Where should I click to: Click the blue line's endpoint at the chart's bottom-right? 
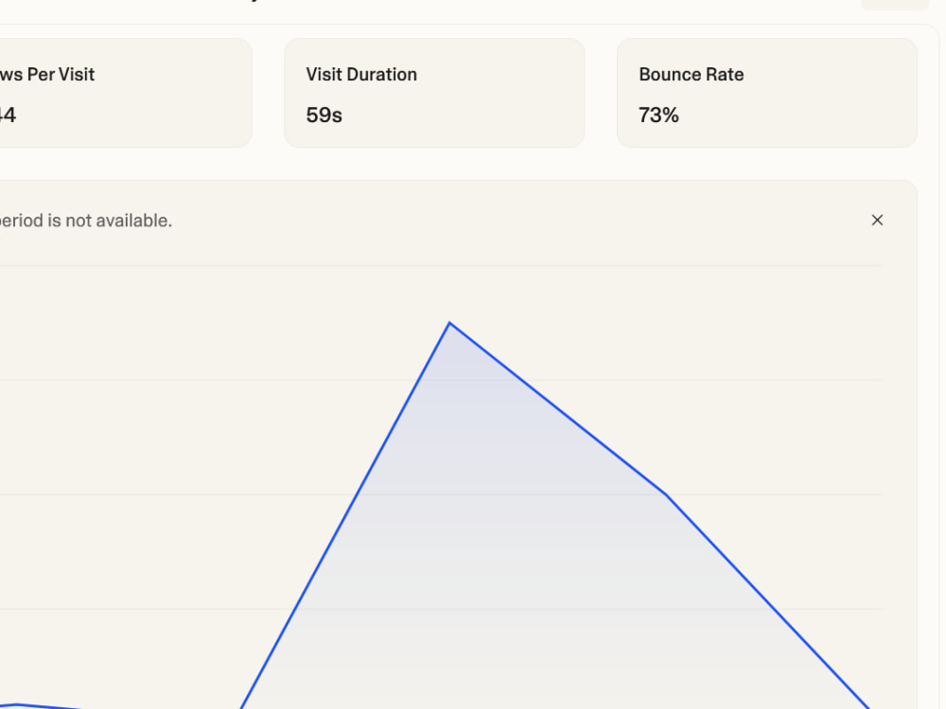[867, 705]
